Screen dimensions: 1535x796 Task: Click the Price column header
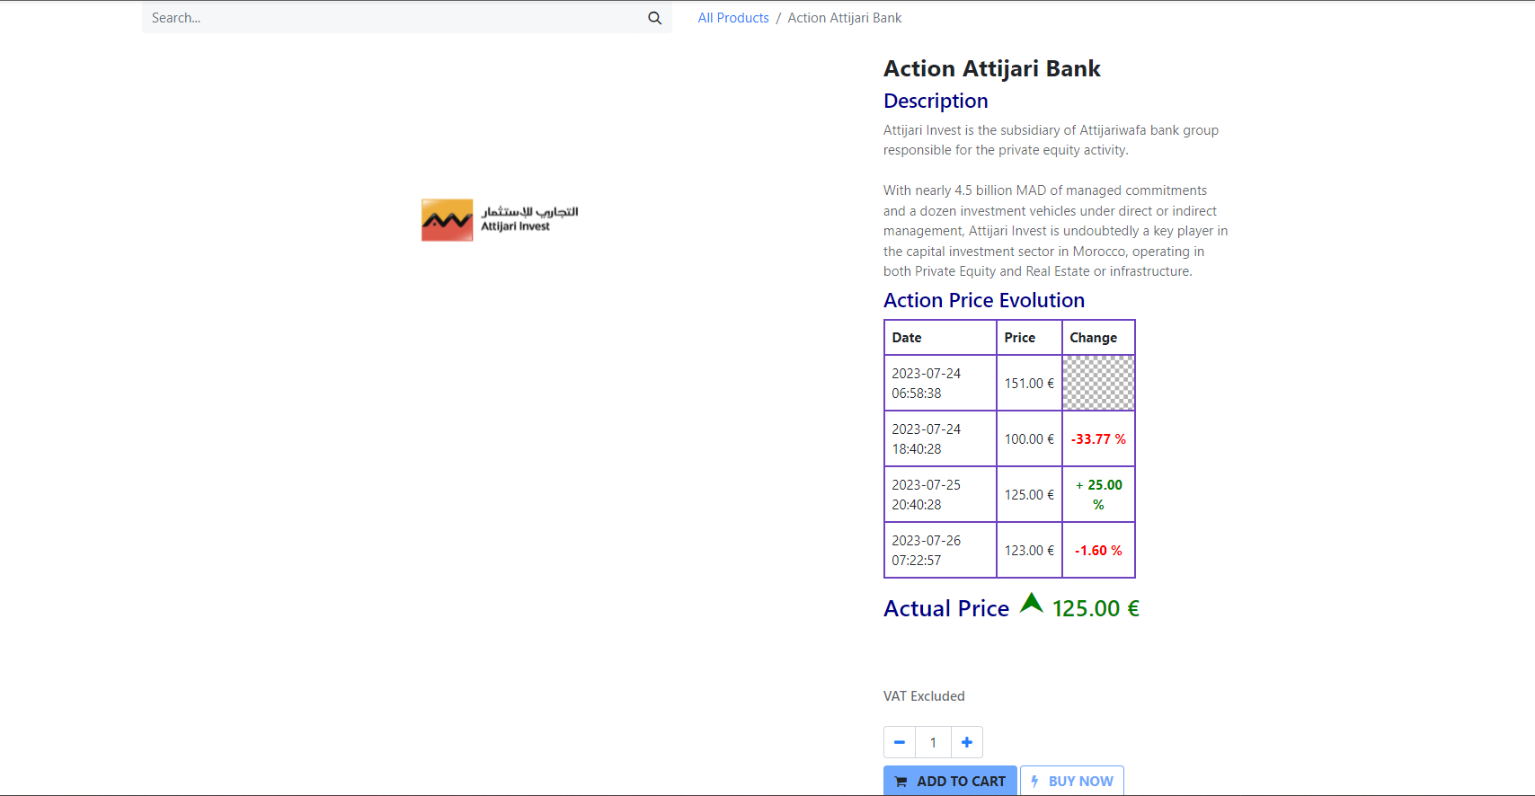point(1029,338)
